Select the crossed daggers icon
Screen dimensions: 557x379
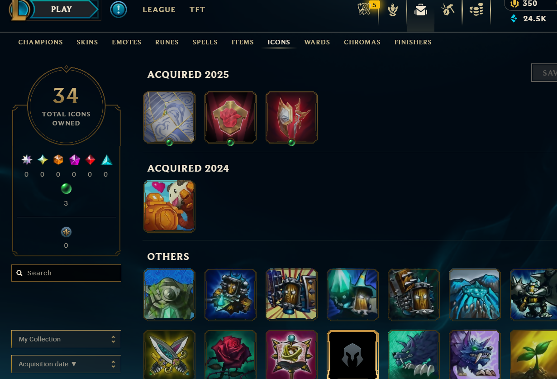169,355
